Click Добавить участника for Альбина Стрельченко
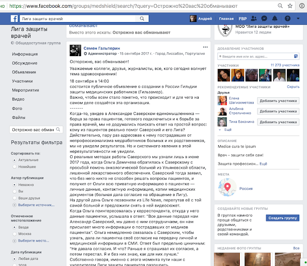 tap(278, 111)
